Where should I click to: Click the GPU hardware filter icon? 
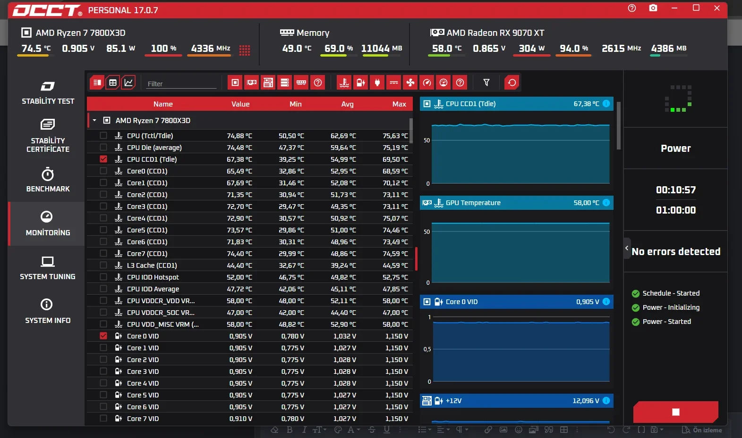click(252, 83)
